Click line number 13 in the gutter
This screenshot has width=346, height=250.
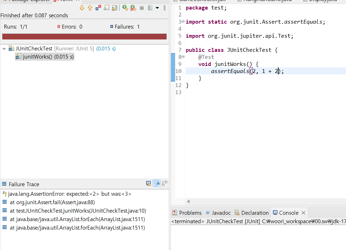(x=178, y=92)
